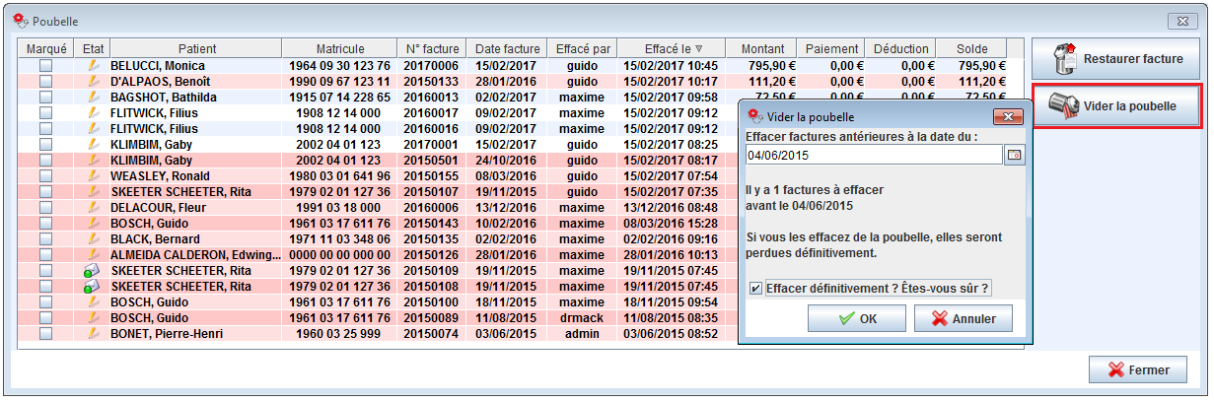Check the Marqué box for D'ALPAOS, Benoît
Image resolution: width=1214 pixels, height=401 pixels.
[45, 82]
